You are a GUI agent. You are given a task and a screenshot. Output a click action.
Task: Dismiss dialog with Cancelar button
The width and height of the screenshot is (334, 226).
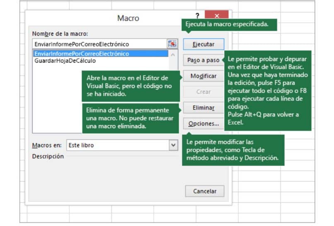pos(205,191)
